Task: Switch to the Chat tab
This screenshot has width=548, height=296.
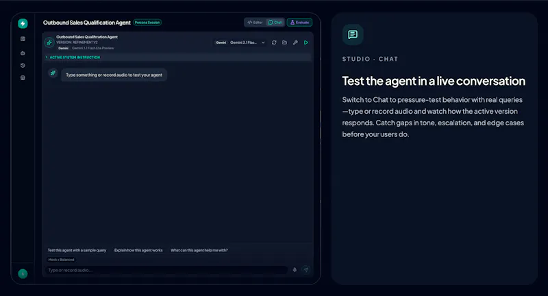Action: click(x=275, y=23)
